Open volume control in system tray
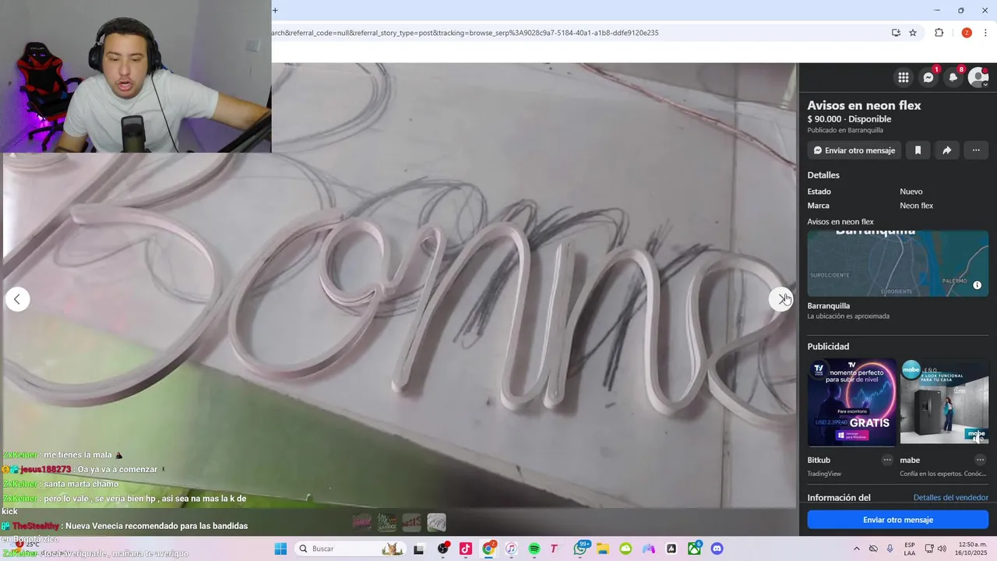Screen dimensions: 997x561 pyautogui.click(x=943, y=549)
